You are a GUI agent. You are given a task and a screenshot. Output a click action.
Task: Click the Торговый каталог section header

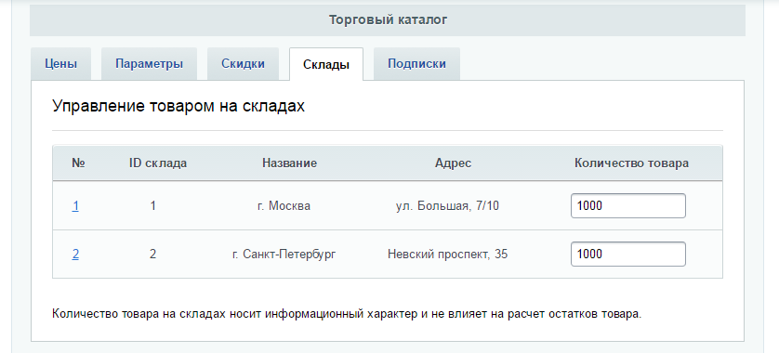388,20
